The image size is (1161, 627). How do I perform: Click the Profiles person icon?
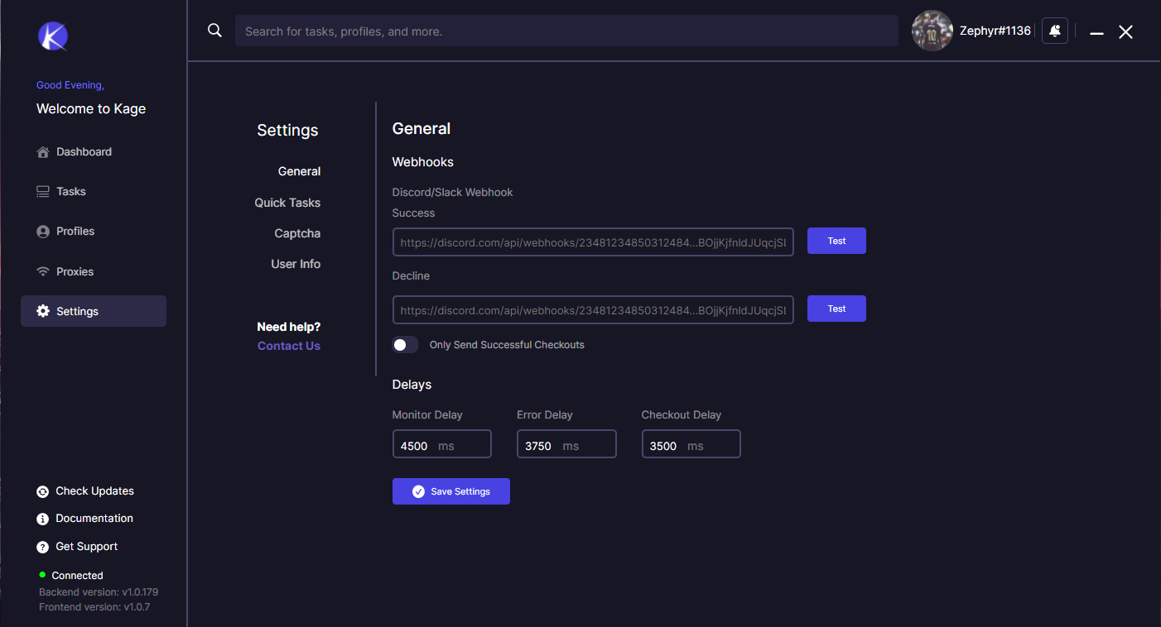[x=43, y=232]
